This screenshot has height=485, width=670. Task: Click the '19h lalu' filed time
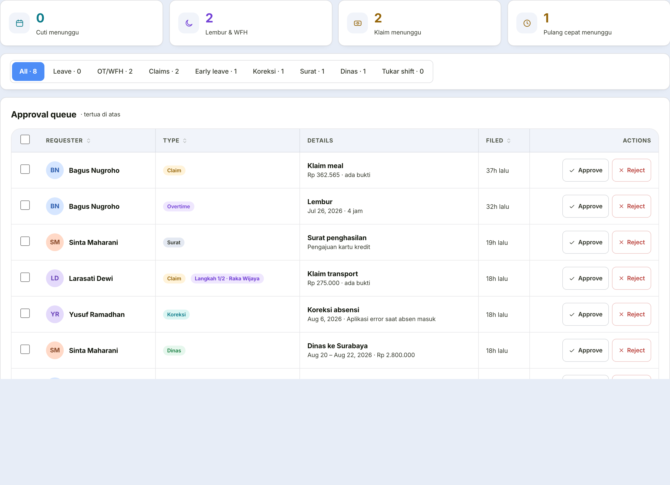tap(497, 242)
